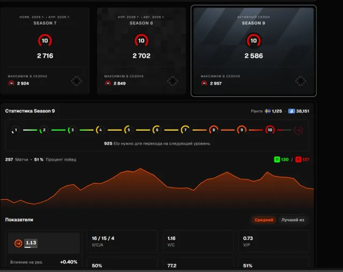Screen dimensions: 343x272
Task: Click the diamond emblem on Season 9 card
Action: (301, 81)
